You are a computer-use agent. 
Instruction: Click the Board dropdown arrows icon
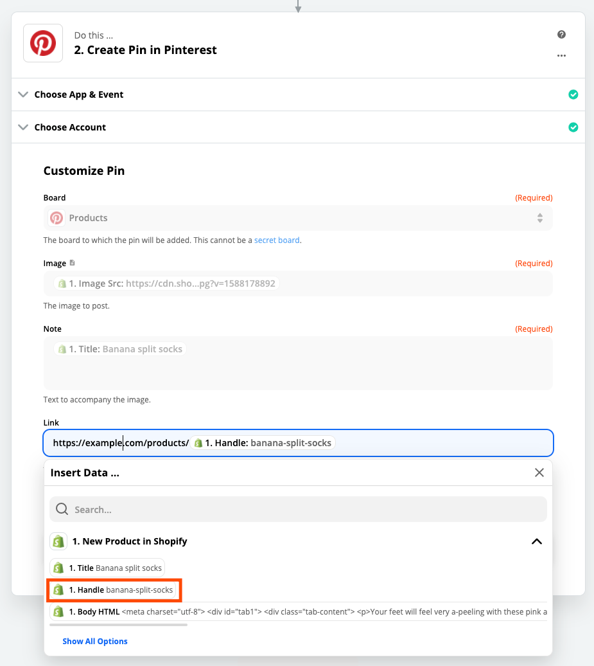(x=539, y=218)
